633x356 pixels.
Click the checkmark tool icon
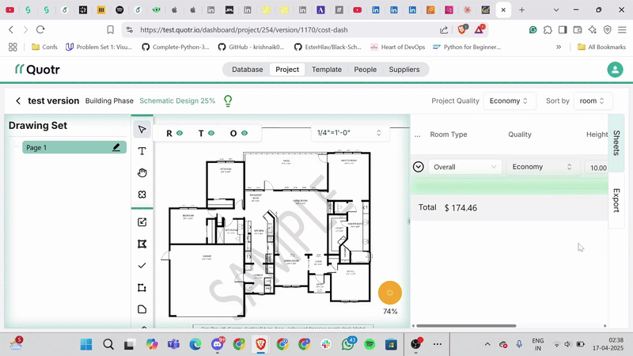[142, 266]
